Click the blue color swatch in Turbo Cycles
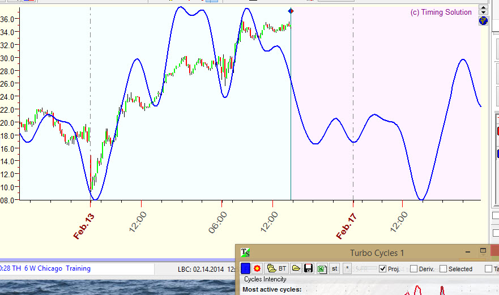 coord(246,268)
